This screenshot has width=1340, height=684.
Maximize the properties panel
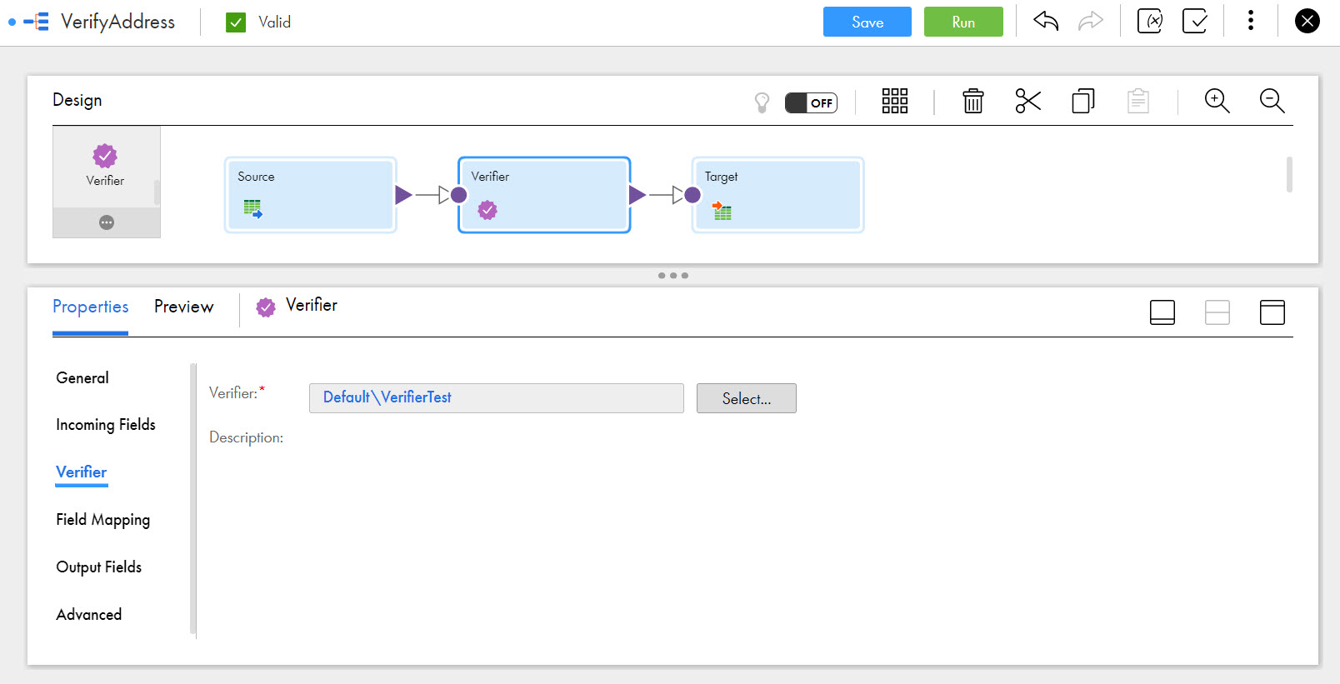pyautogui.click(x=1272, y=312)
